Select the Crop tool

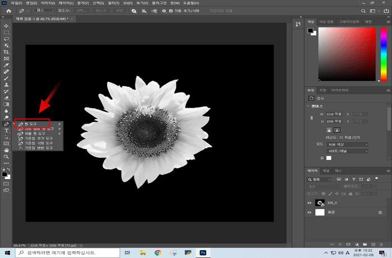point(6,52)
